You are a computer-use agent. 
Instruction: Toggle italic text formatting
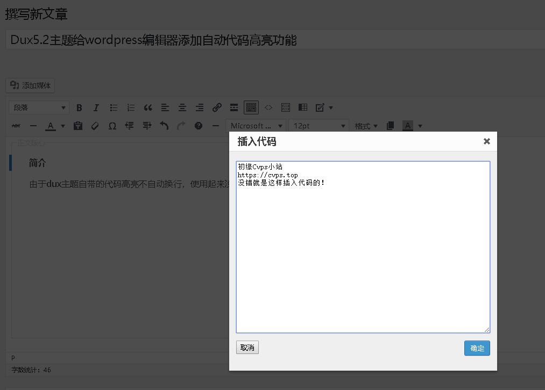point(96,107)
